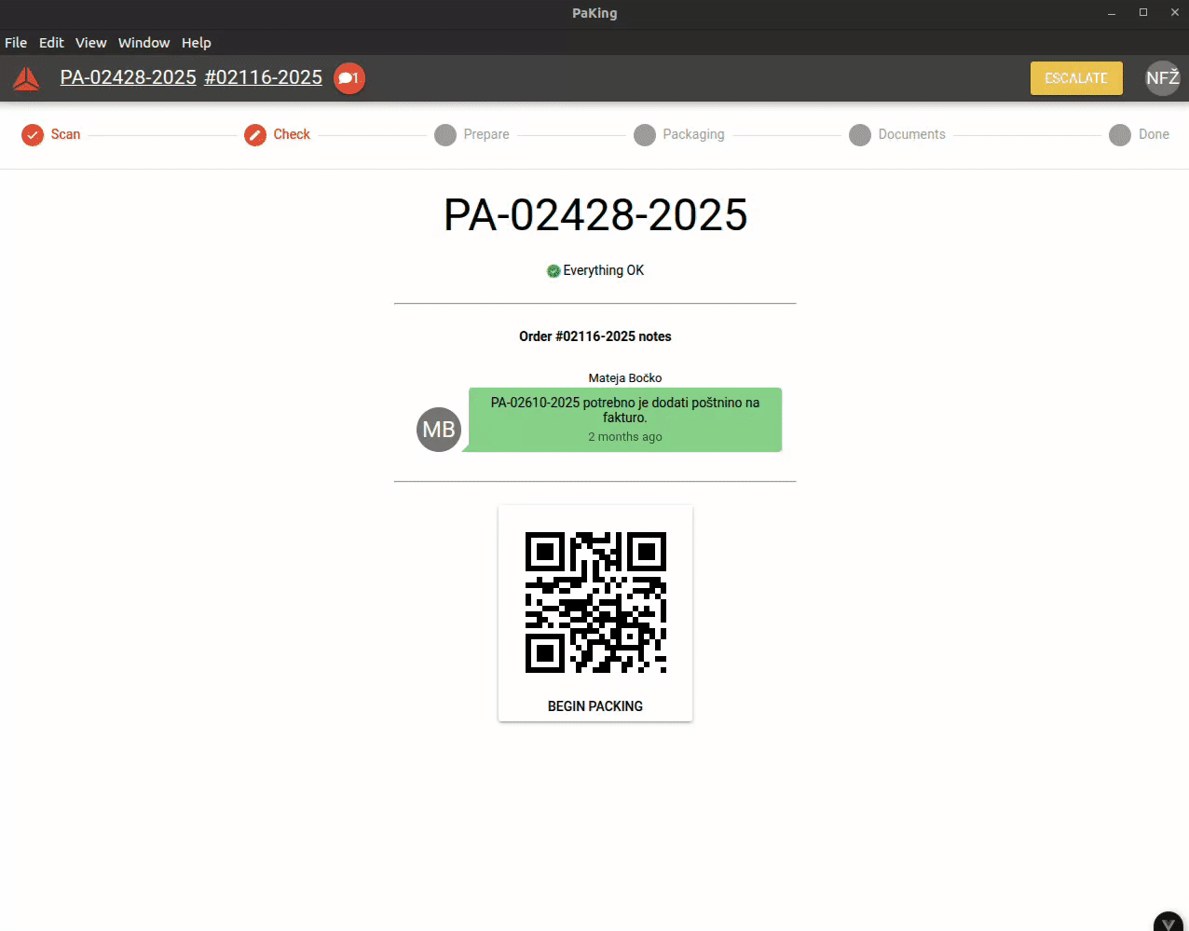
Task: Select the Packaging step circle
Action: click(645, 135)
